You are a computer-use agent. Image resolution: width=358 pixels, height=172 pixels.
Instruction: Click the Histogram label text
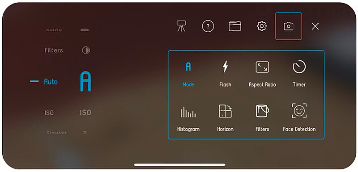click(188, 129)
